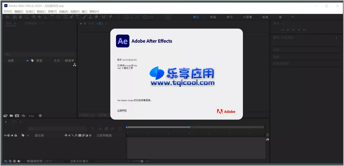The image size is (344, 166).
Task: Open the 8 bpc color depth setting
Action: click(x=32, y=116)
